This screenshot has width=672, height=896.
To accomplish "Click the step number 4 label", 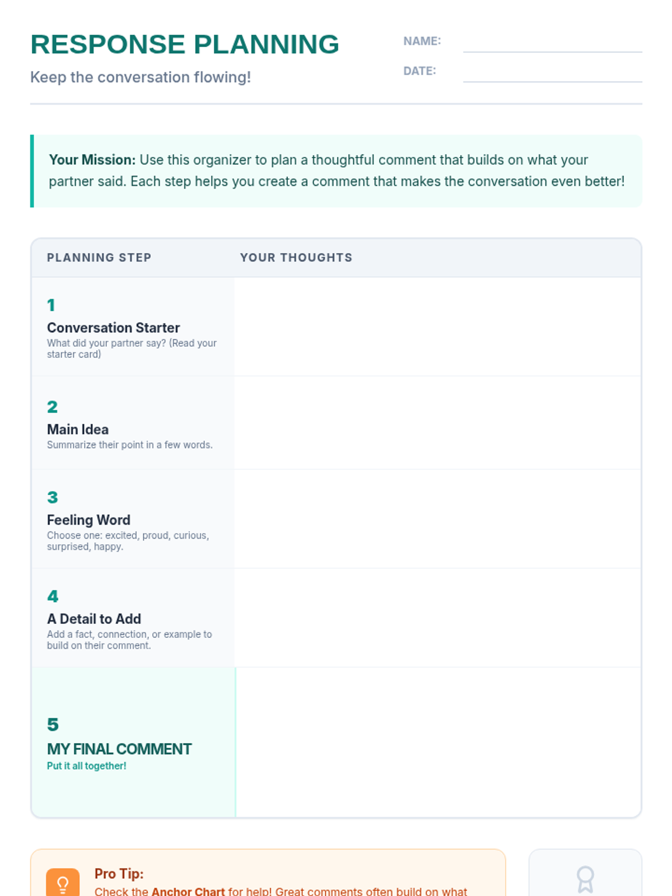I will click(53, 596).
